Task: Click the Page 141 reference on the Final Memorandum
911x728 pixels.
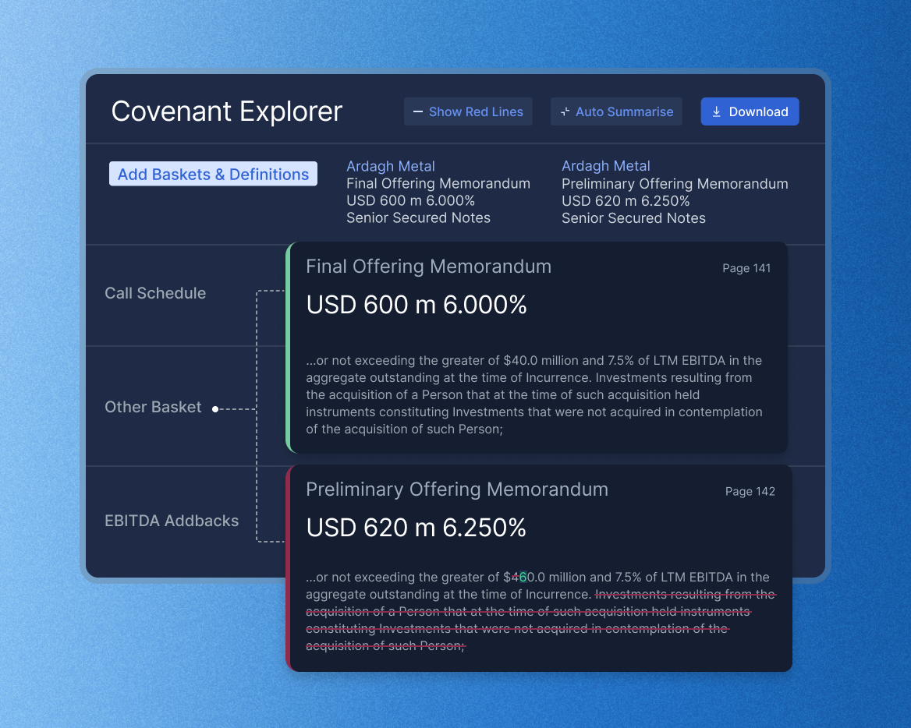Action: coord(746,268)
